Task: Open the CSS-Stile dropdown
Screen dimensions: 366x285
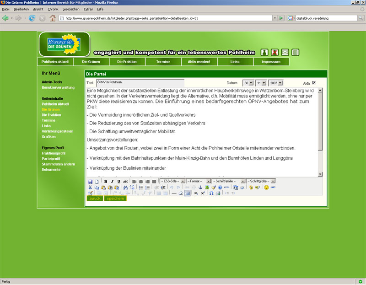Action: tap(172, 182)
